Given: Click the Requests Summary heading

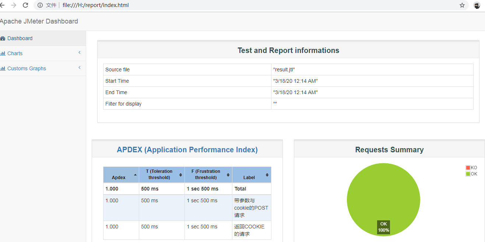Looking at the screenshot, I should tap(389, 150).
